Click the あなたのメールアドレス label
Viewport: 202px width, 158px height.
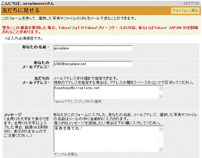click(x=36, y=65)
